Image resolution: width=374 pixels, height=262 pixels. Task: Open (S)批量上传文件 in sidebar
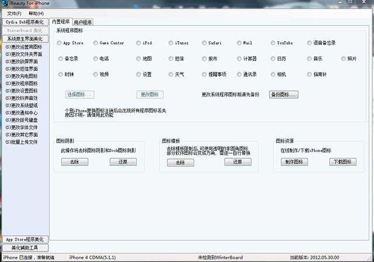[x=22, y=142]
